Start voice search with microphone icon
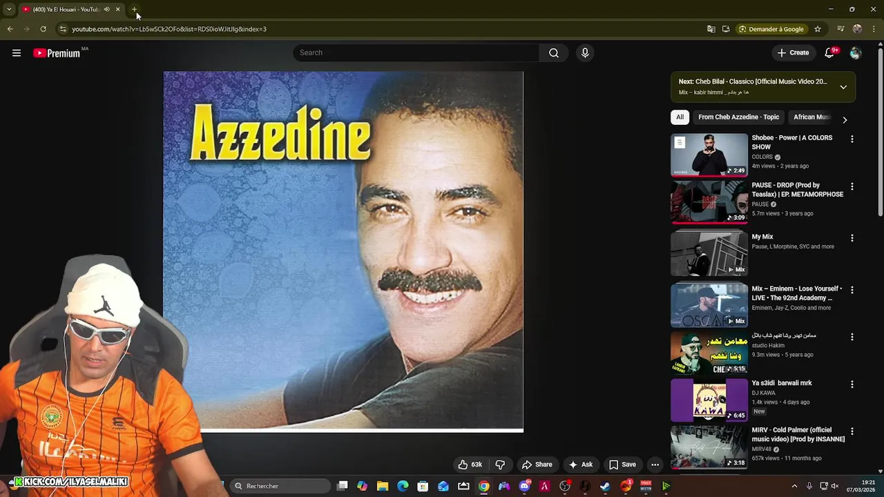This screenshot has height=497, width=884. click(x=585, y=52)
